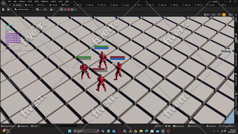
Task: Open the weather widget on taskbar
Action: [x=6, y=131]
